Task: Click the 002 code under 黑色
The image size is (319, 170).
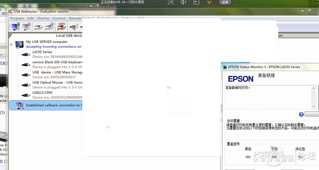Action: (248, 157)
